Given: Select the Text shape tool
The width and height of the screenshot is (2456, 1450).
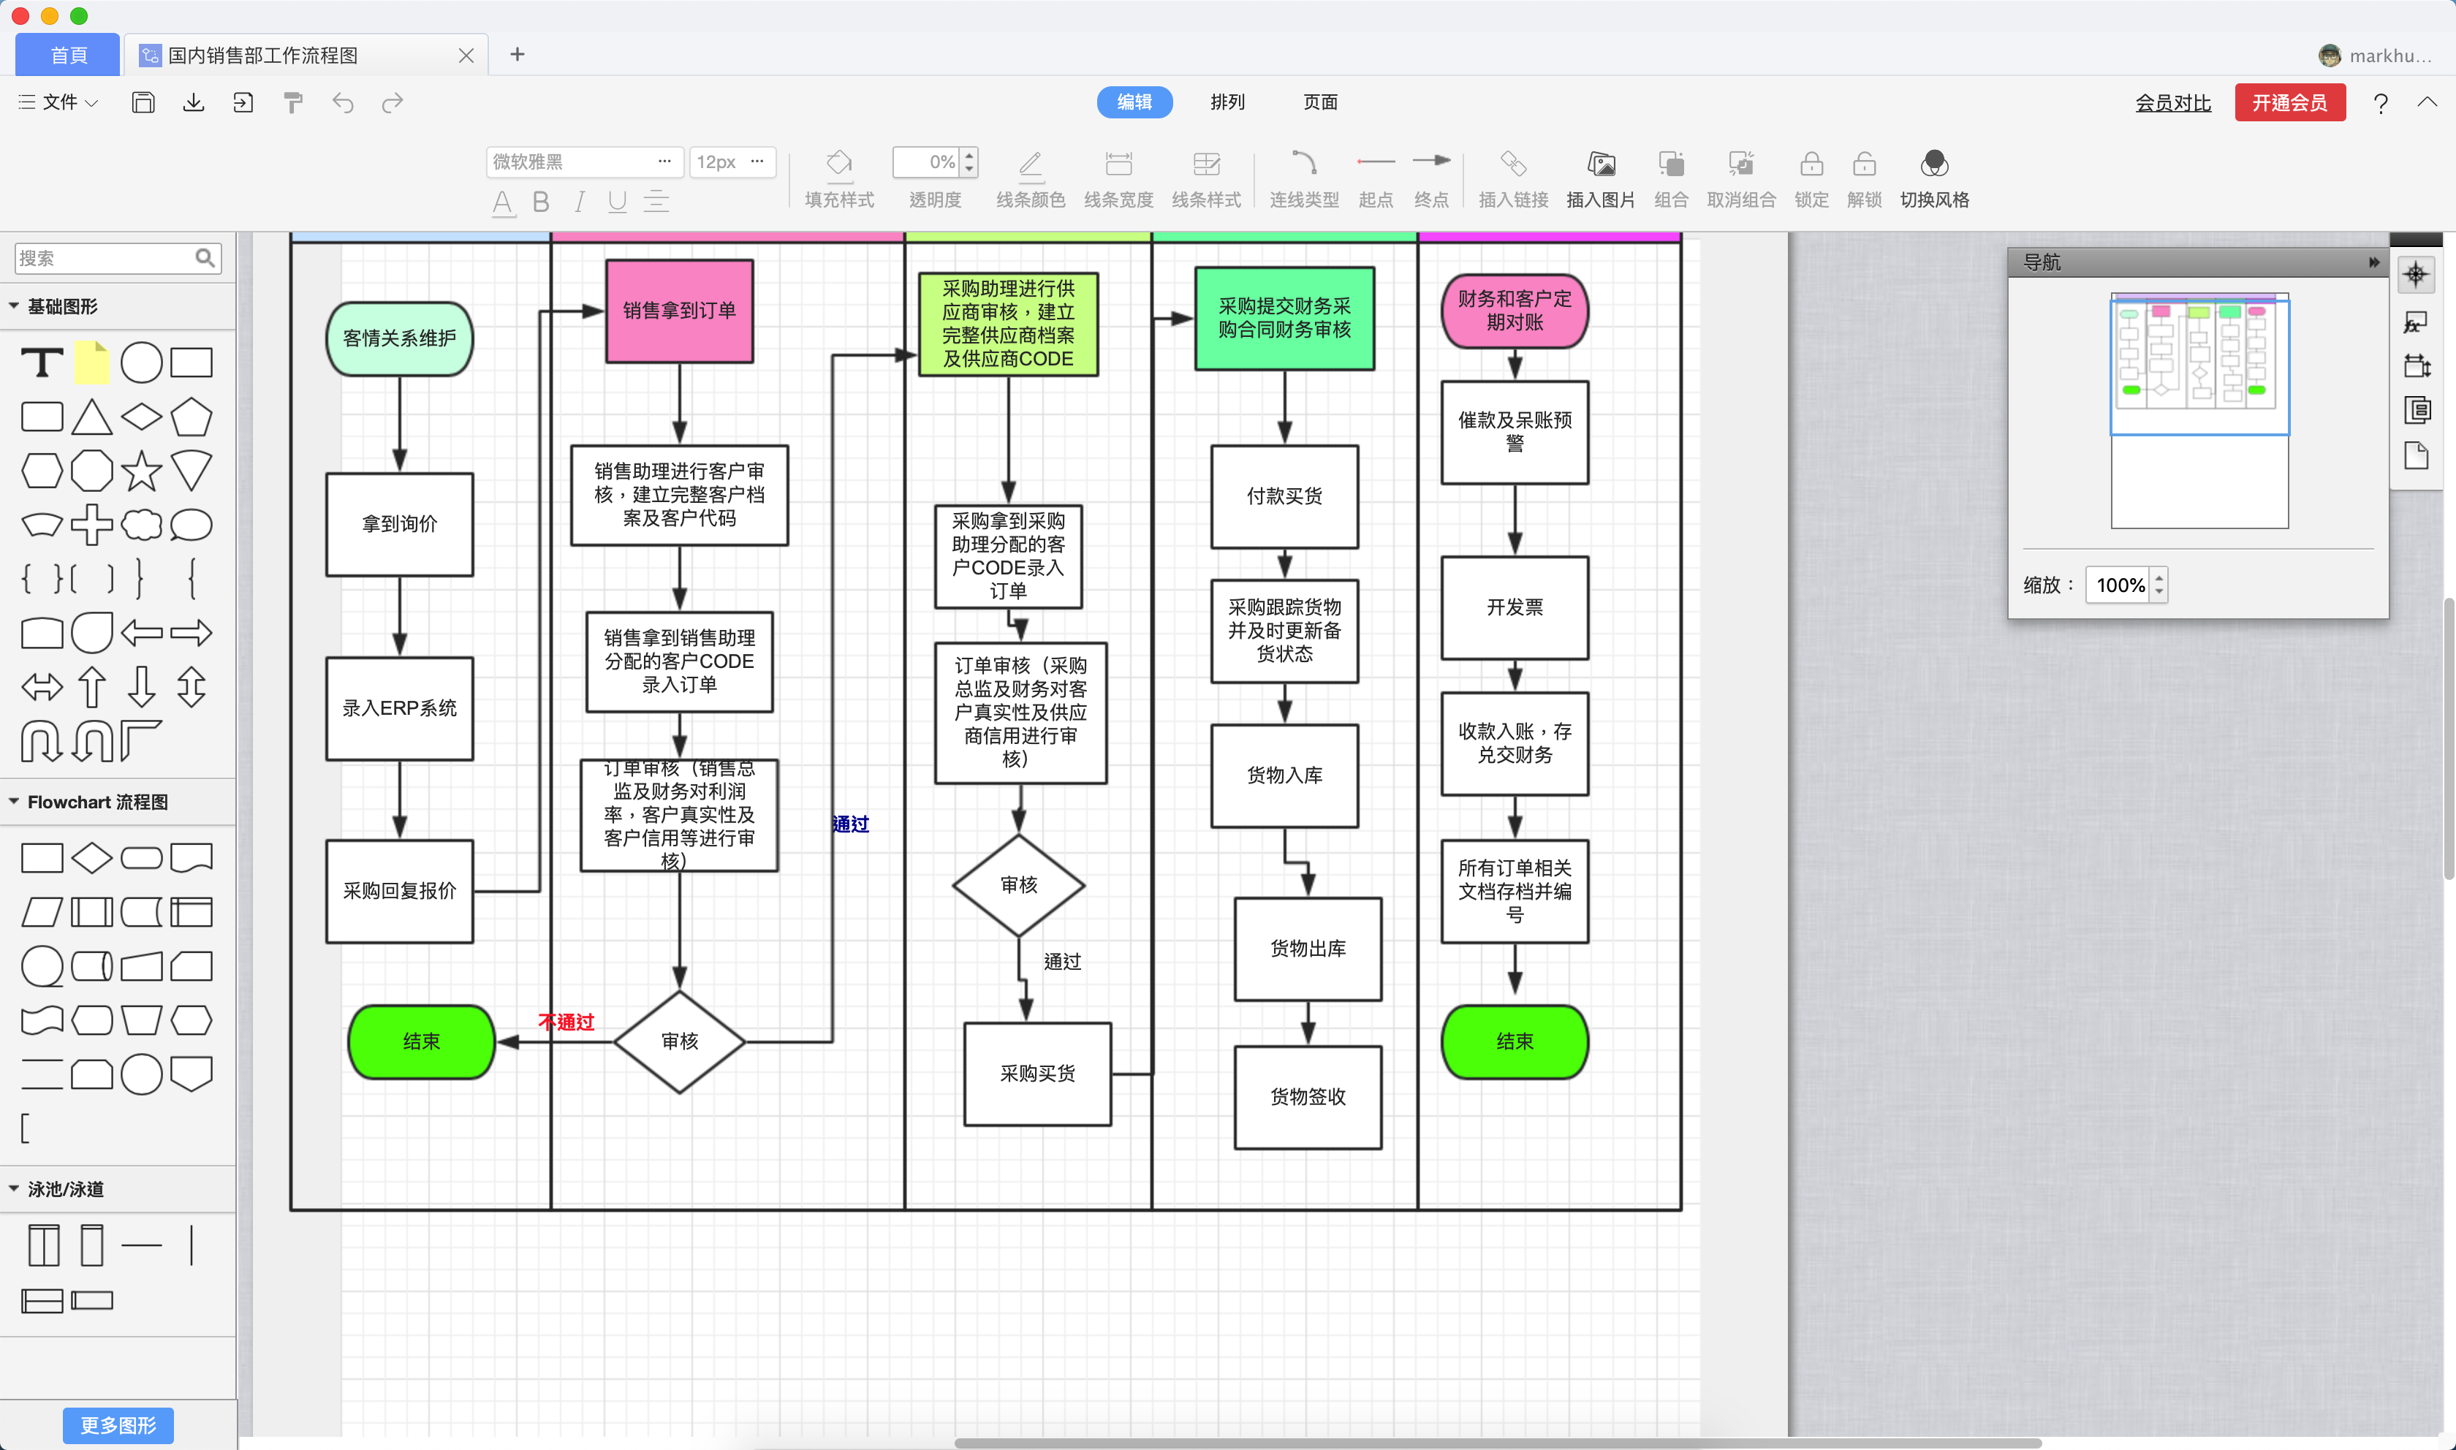Looking at the screenshot, I should (42, 362).
